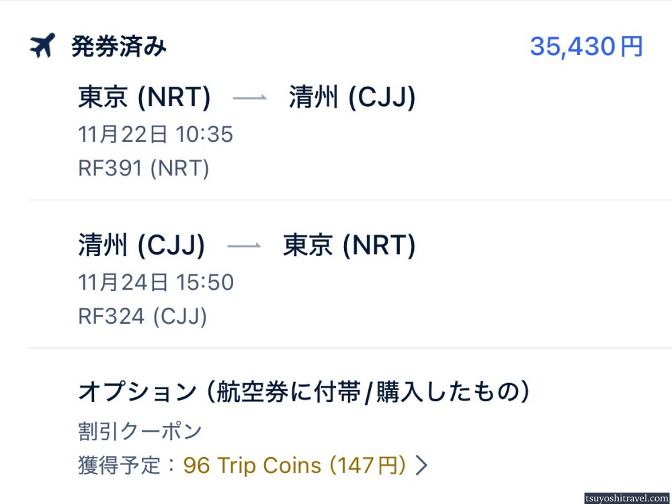The image size is (672, 504).
Task: Expand Trip Coins chevron arrow
Action: click(x=421, y=465)
